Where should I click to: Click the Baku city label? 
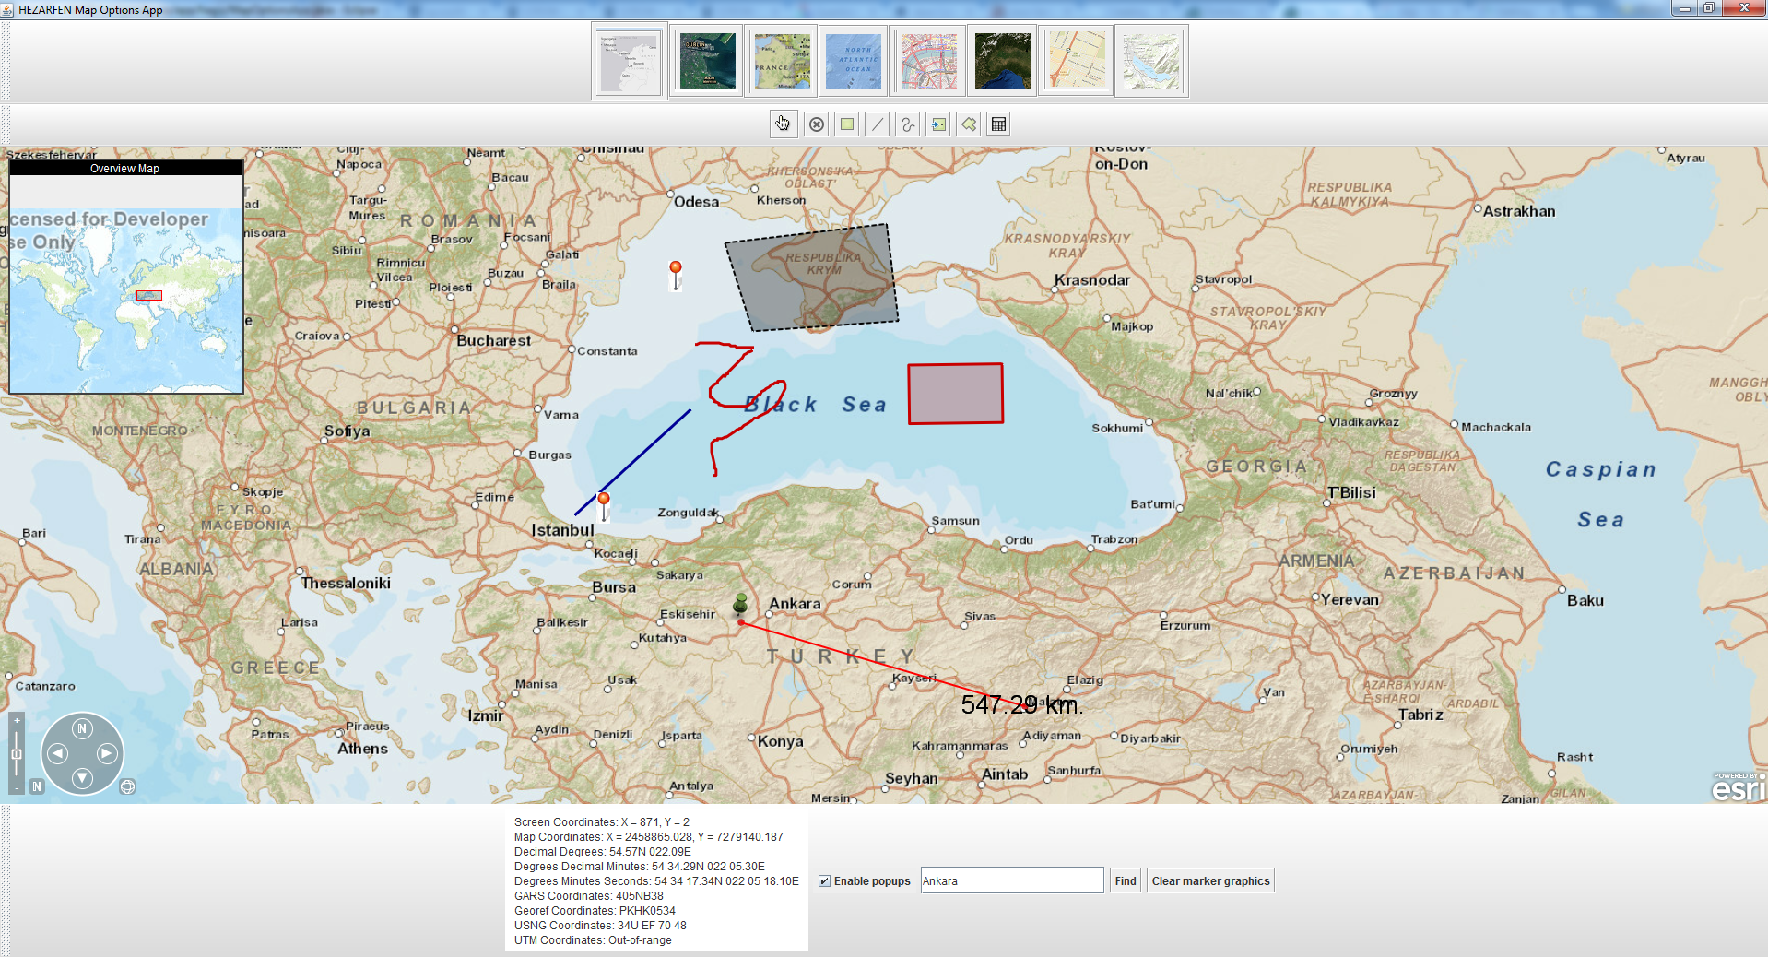(1585, 600)
